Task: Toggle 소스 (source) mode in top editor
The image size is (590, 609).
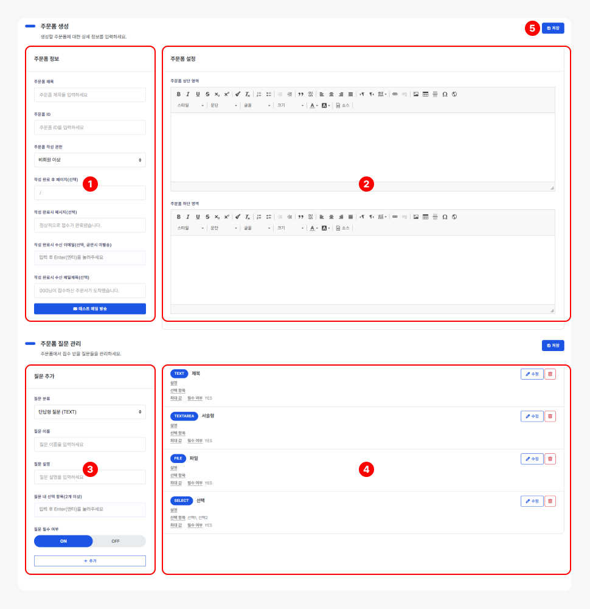Action: (x=343, y=105)
